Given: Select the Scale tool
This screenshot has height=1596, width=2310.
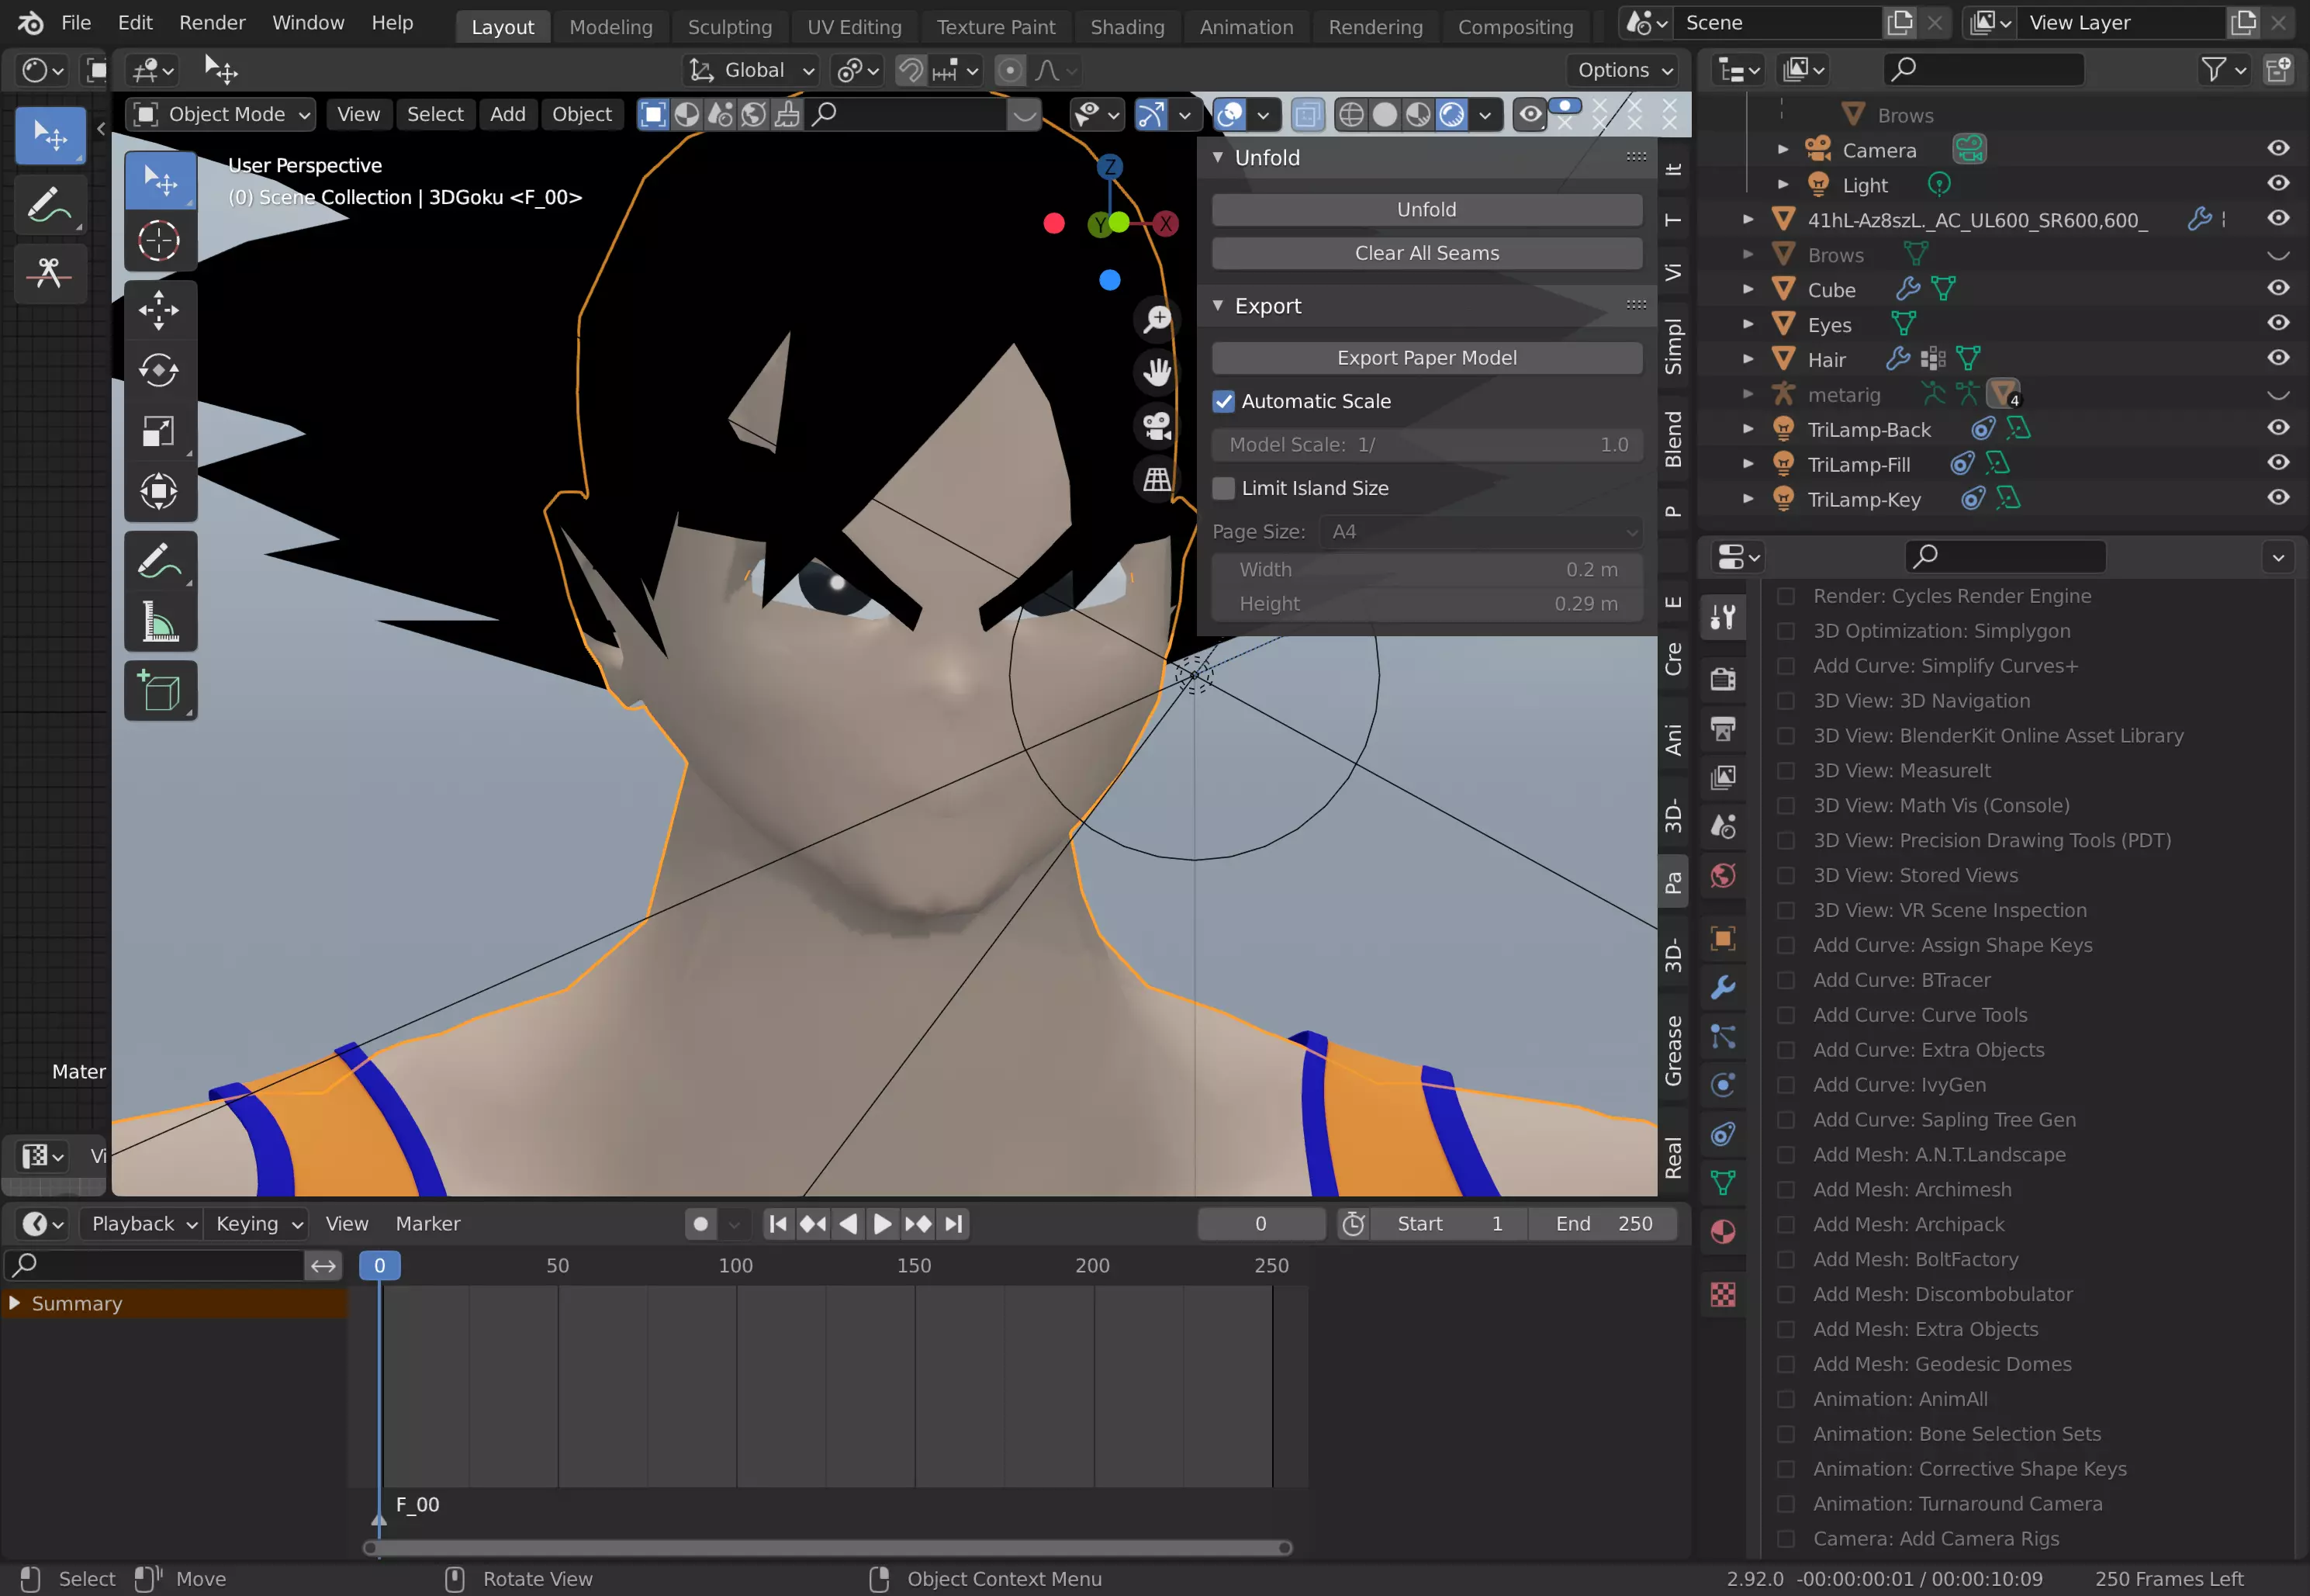Looking at the screenshot, I should pos(159,431).
